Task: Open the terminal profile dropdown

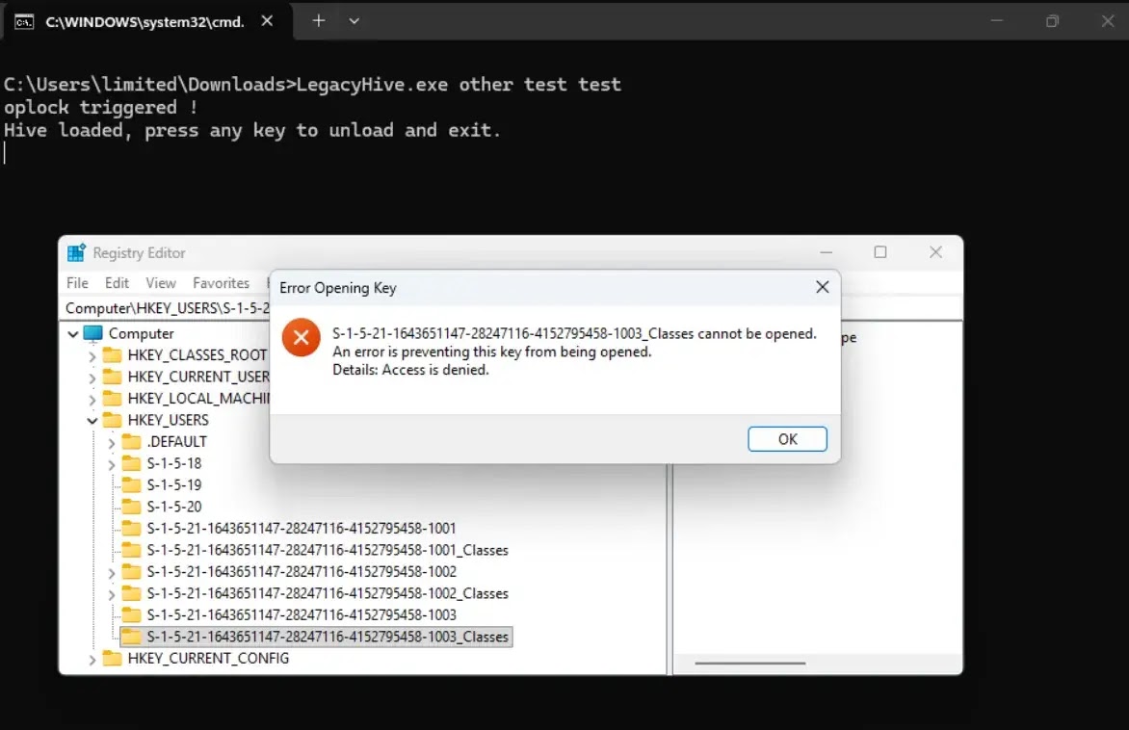Action: click(354, 21)
